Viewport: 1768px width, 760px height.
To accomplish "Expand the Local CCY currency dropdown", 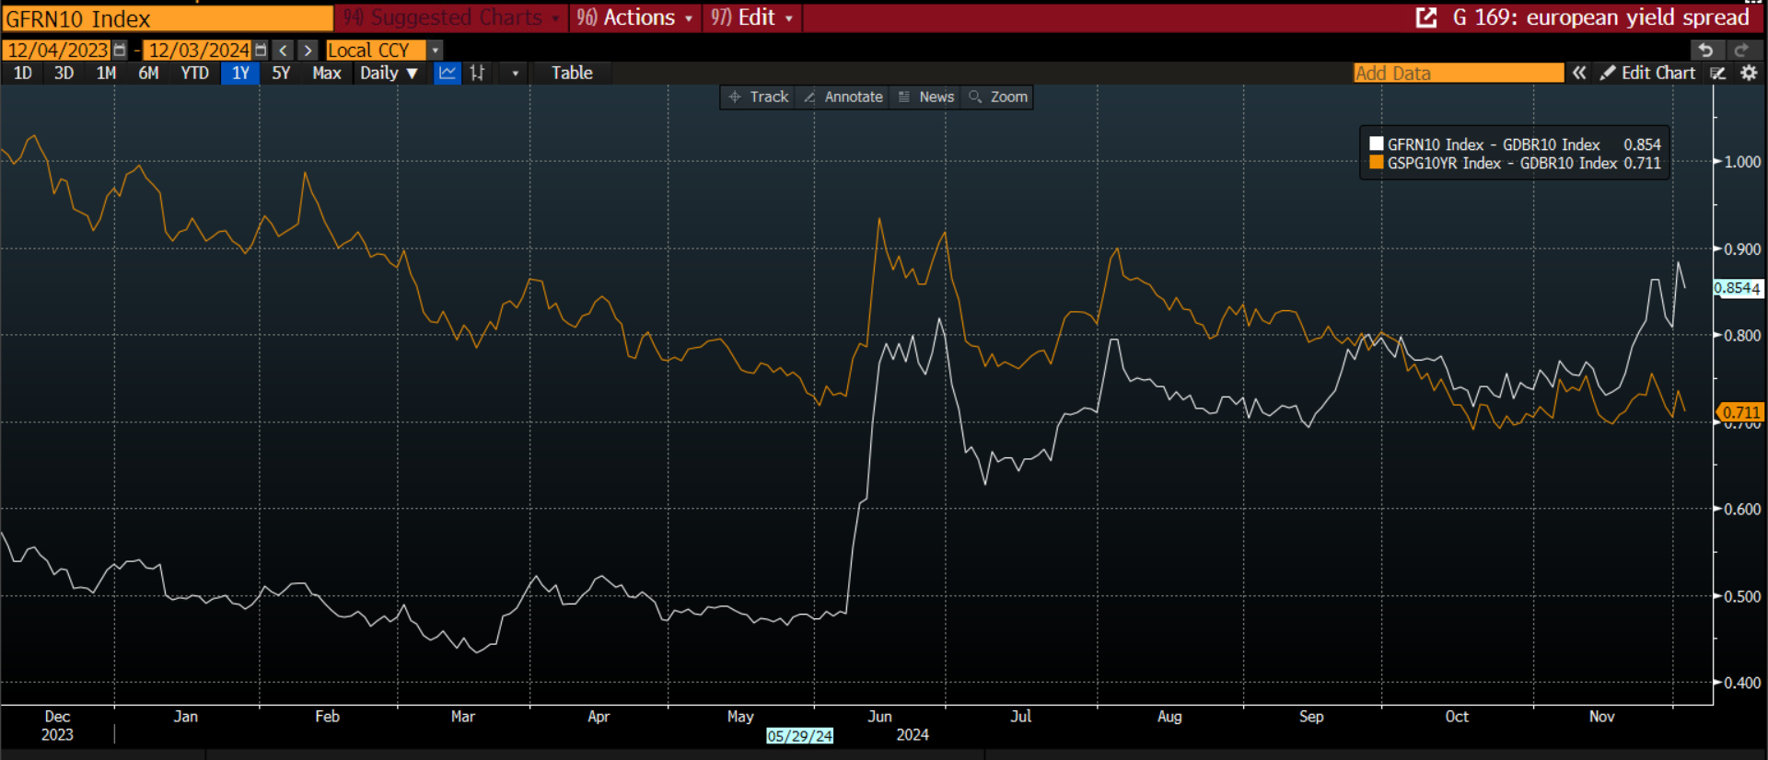I will [436, 51].
